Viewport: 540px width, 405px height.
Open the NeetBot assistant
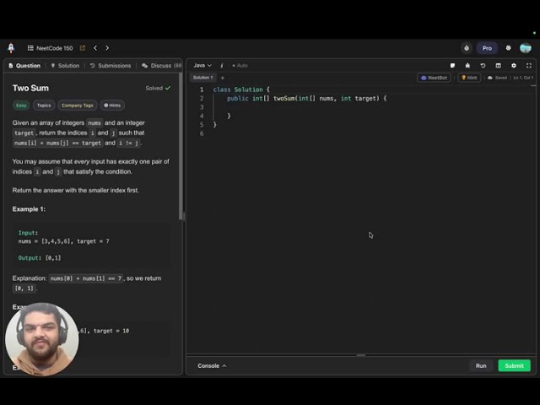[x=435, y=78]
